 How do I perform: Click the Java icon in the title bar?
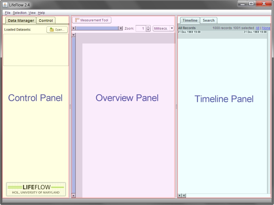[5, 5]
